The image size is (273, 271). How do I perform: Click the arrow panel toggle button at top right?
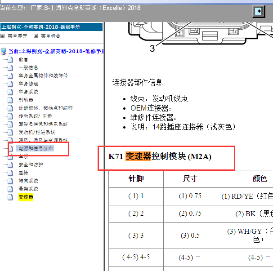[x=259, y=11]
